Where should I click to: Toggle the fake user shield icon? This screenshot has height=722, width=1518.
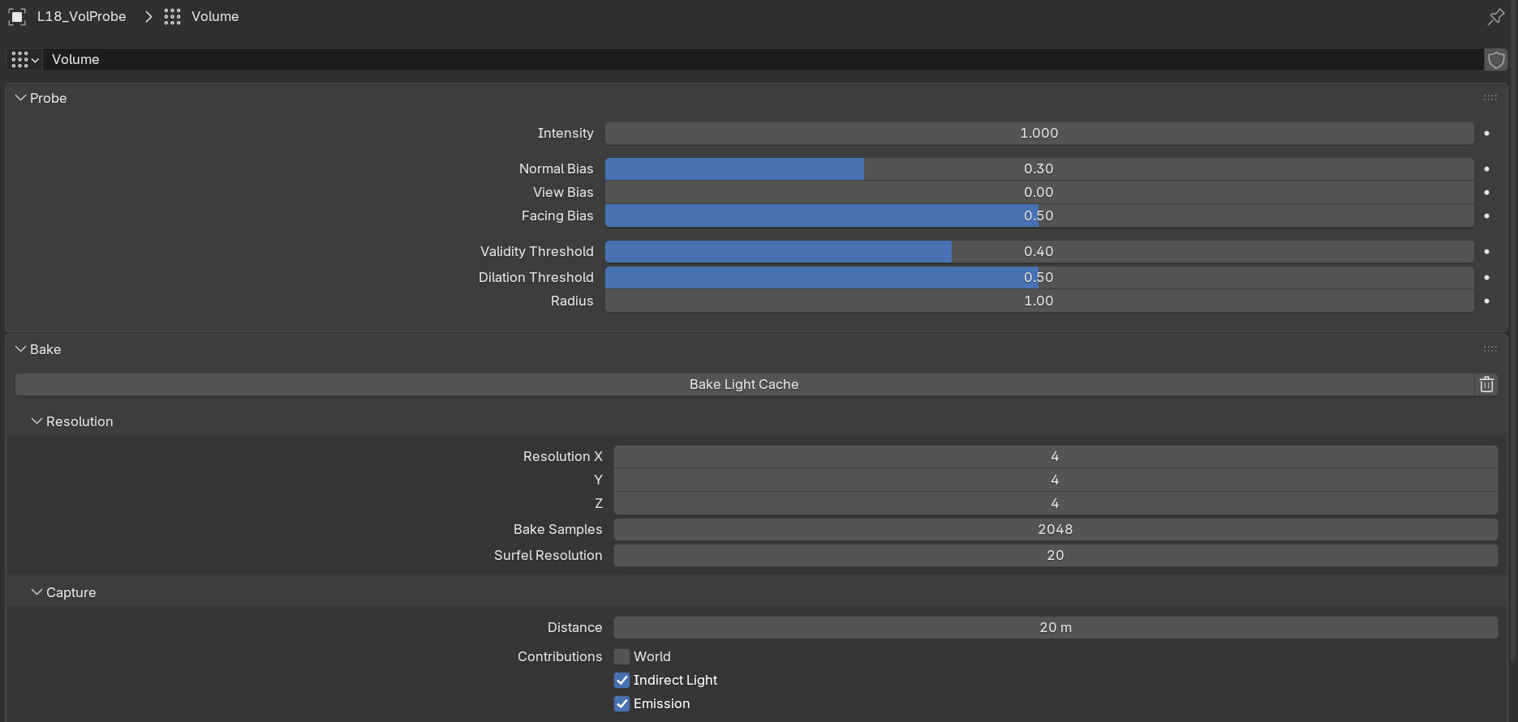click(x=1496, y=59)
